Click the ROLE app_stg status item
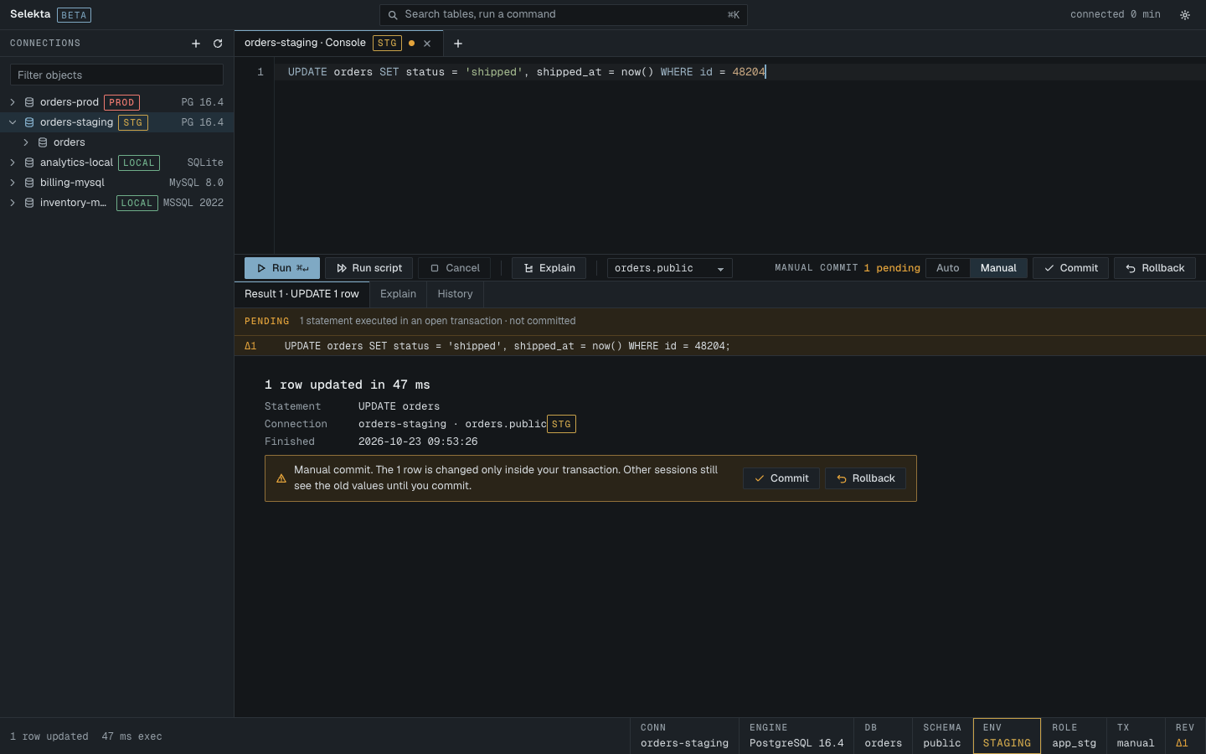The image size is (1206, 754). tap(1074, 736)
